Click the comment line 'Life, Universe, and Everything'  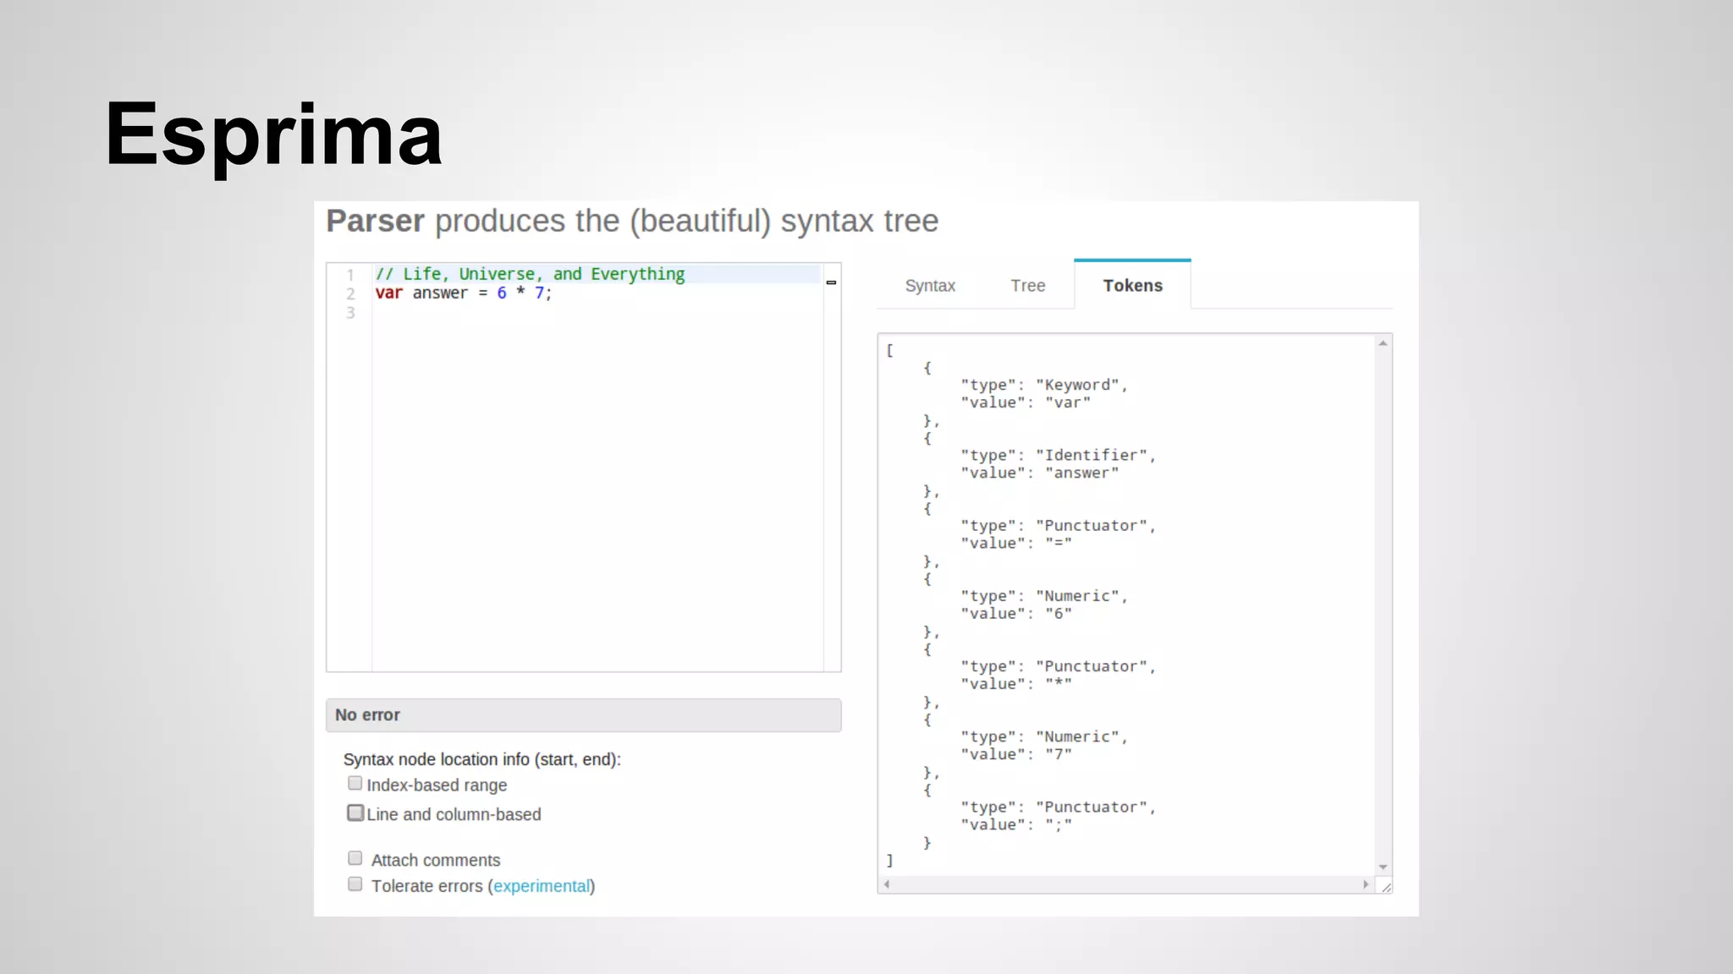pos(530,274)
